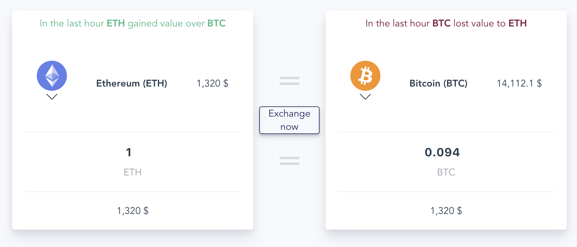Screen dimensions: 577x247
Task: Click the lower equals sign icon
Action: [x=289, y=161]
